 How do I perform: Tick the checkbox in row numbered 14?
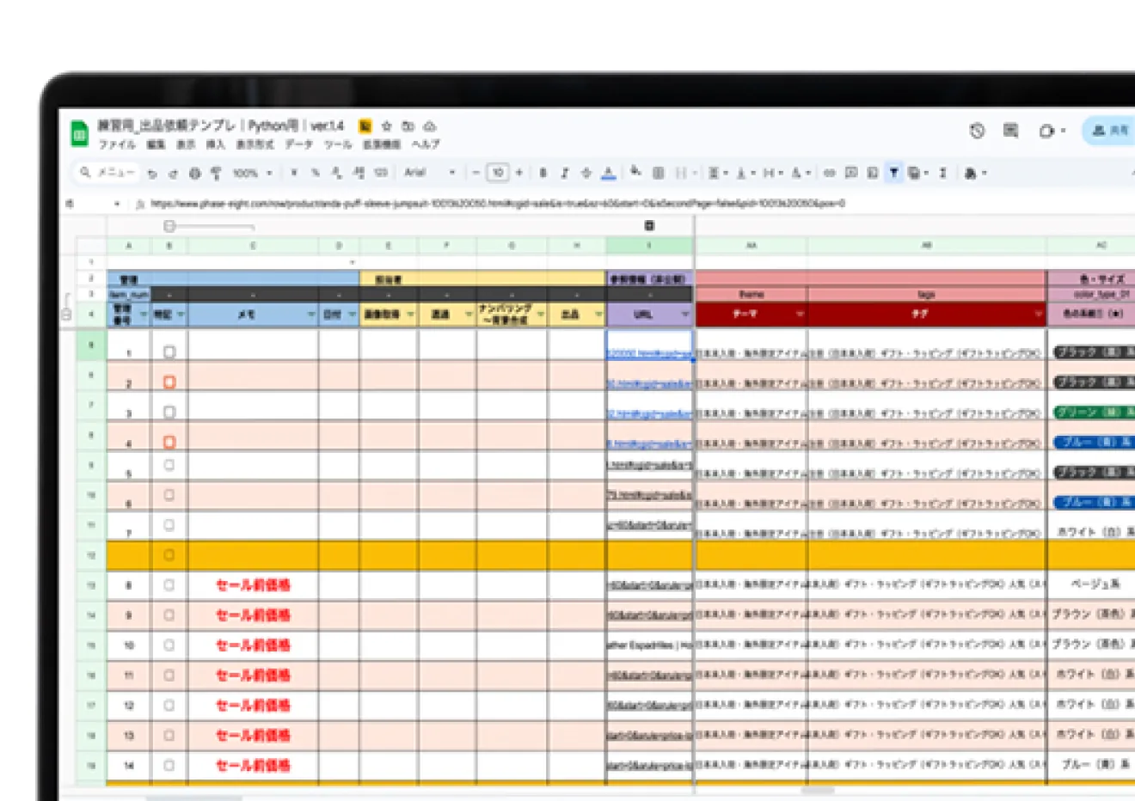coord(169,765)
